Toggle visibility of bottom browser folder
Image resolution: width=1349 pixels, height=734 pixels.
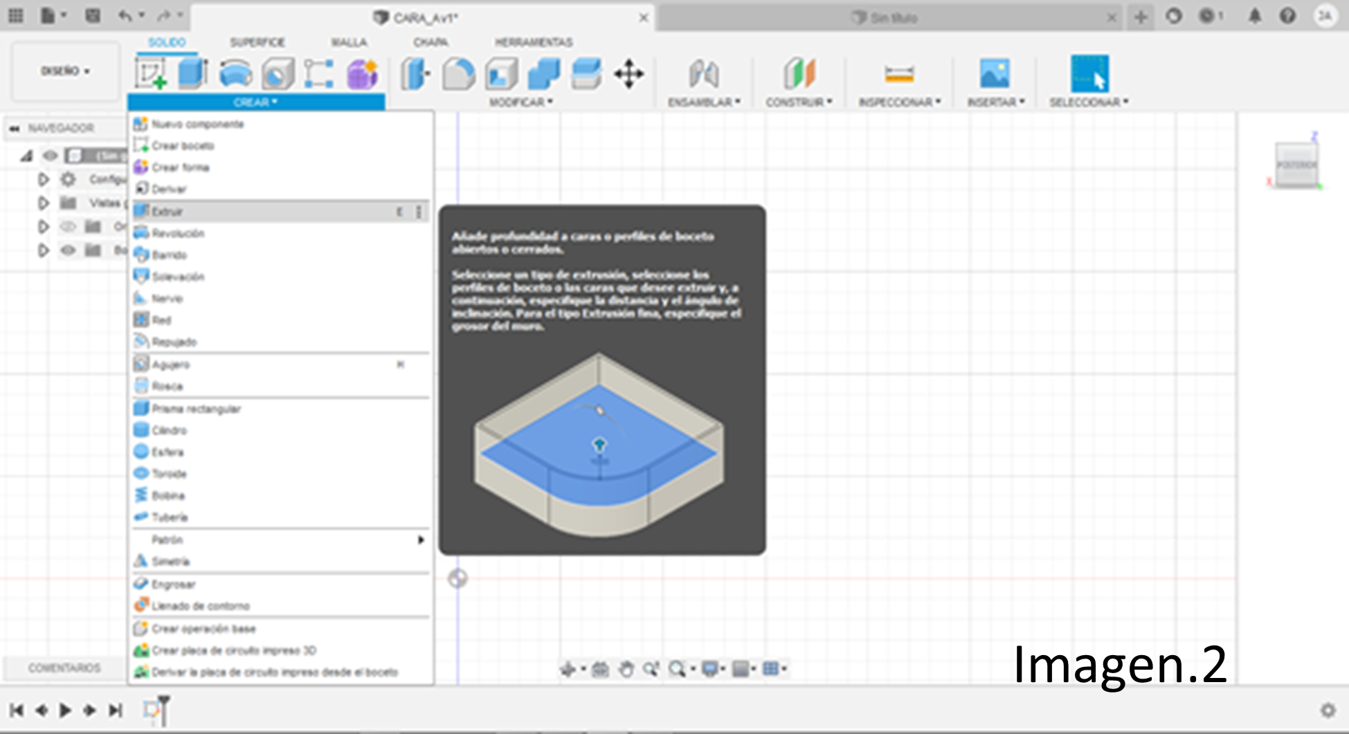tap(68, 250)
